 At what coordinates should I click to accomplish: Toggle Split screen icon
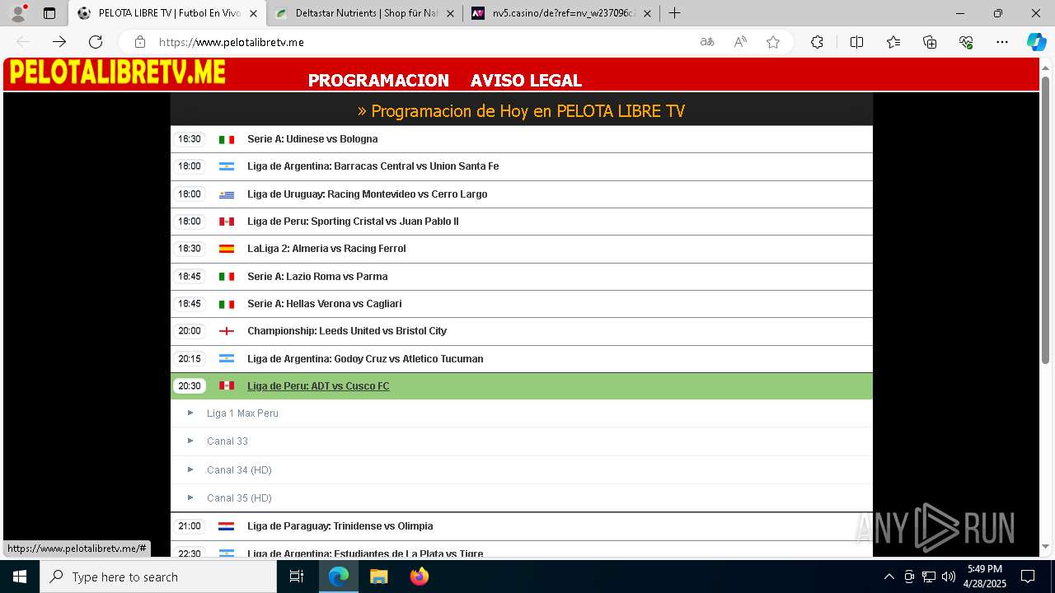point(856,42)
